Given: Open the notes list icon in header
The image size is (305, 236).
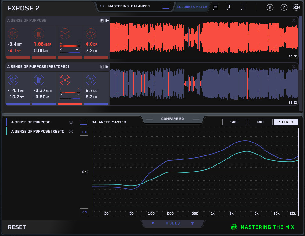Looking at the screenshot, I should [x=215, y=7].
